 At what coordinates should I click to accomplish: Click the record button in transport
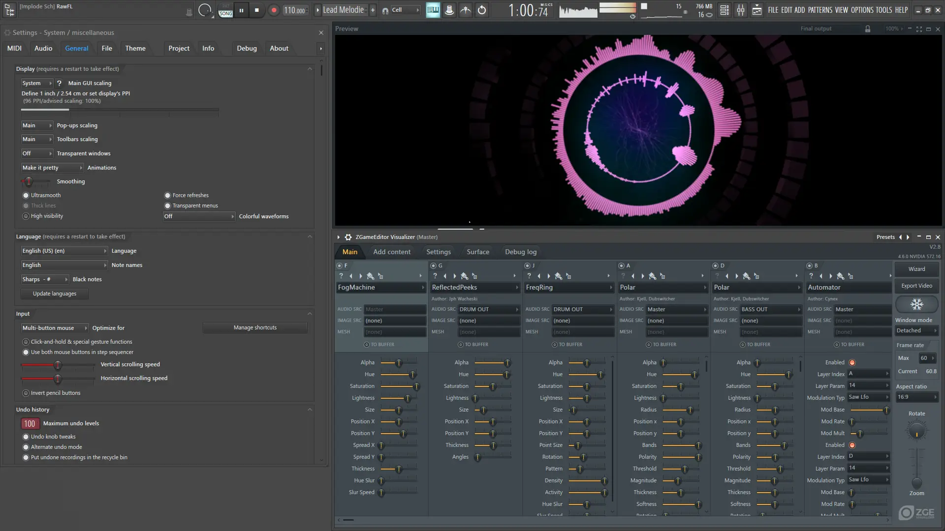tap(274, 10)
